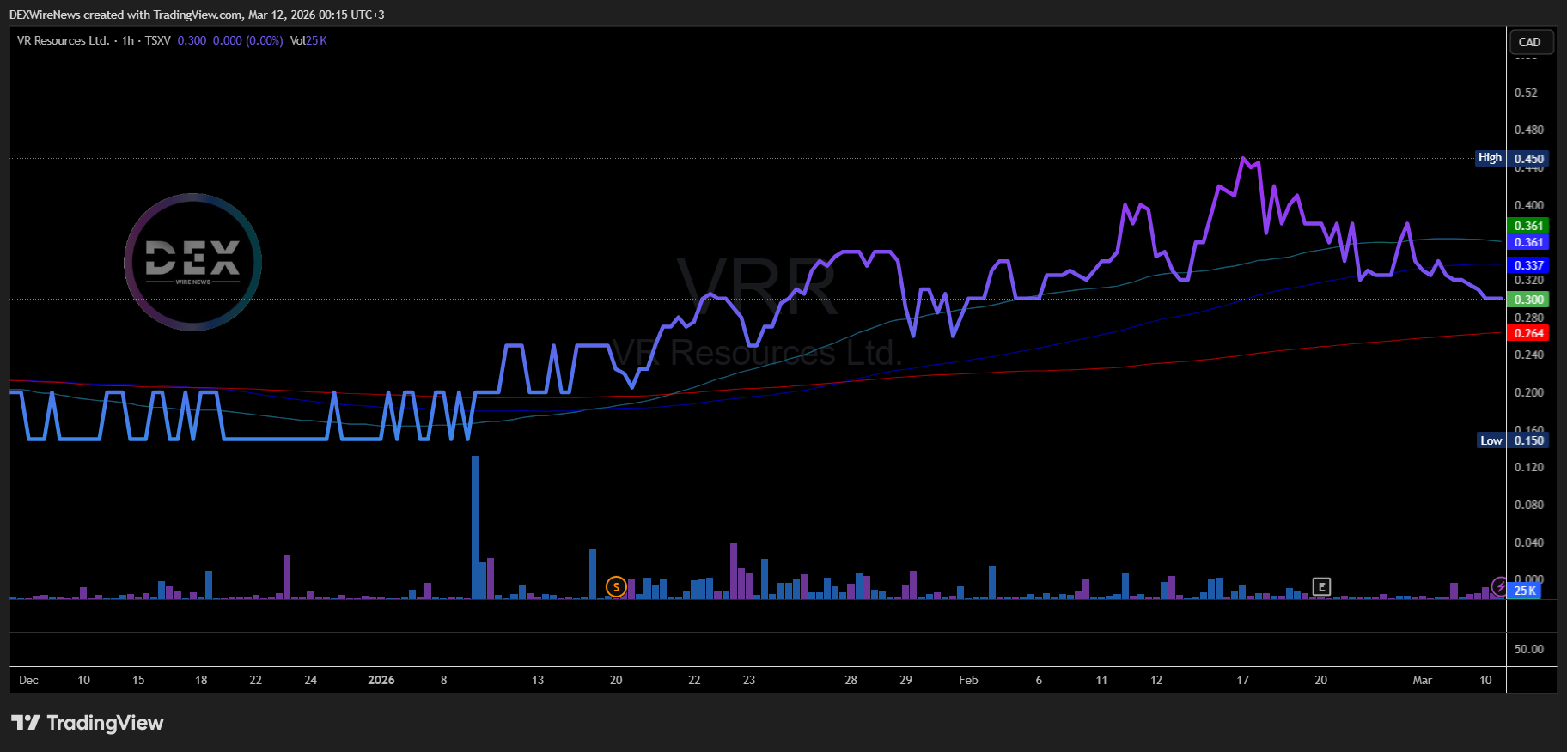The height and width of the screenshot is (752, 1567).
Task: Click the light green 0.300 current price tag
Action: (x=1528, y=300)
